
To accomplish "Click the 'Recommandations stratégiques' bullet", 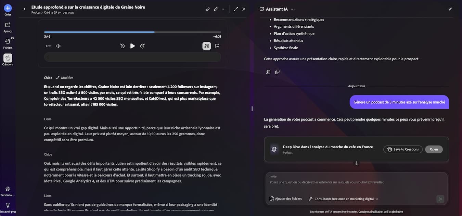I will coord(299,20).
